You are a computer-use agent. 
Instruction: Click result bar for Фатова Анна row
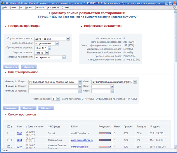coord(105,140)
